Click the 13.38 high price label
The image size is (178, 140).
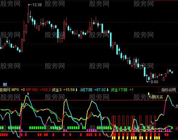37,5
